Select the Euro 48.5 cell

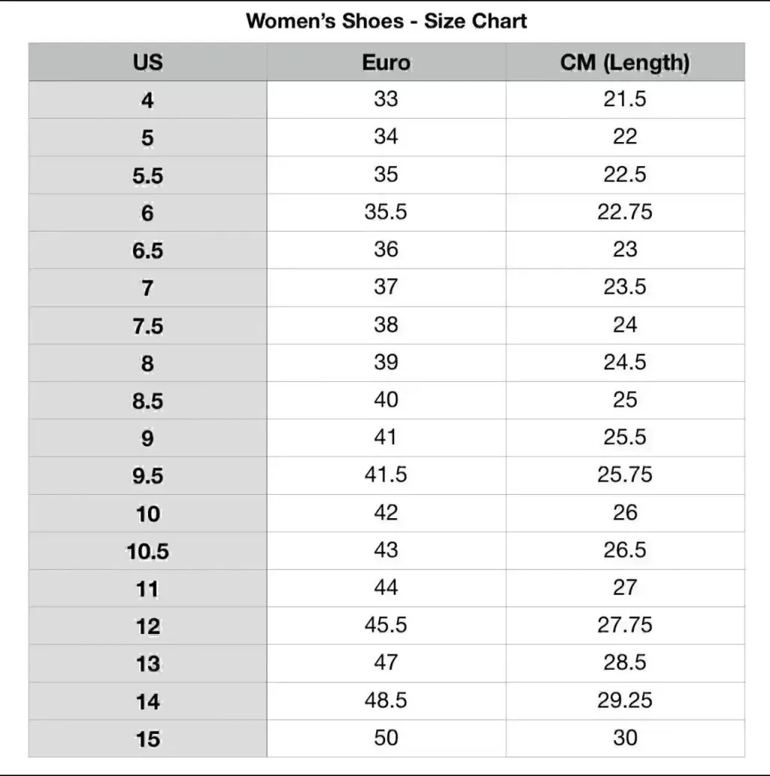click(x=386, y=701)
